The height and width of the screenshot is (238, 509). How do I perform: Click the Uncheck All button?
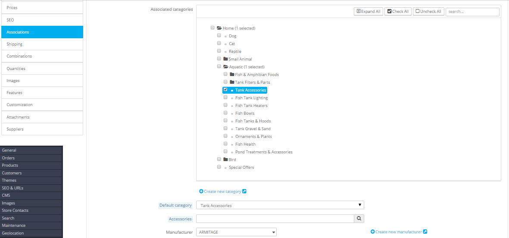click(x=428, y=12)
